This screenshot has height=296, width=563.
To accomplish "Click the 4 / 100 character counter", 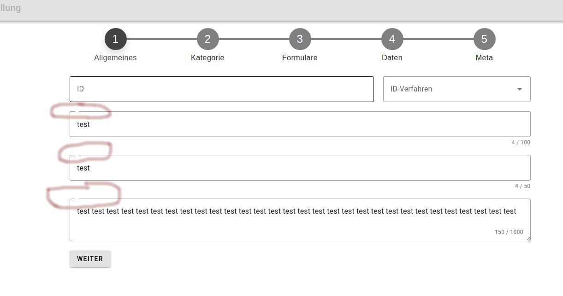I will tap(521, 142).
